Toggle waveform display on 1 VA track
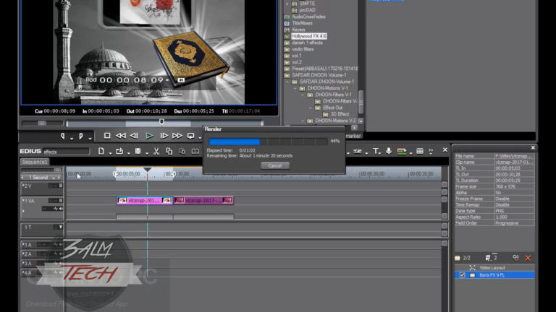This screenshot has height=312, width=556. click(x=56, y=209)
